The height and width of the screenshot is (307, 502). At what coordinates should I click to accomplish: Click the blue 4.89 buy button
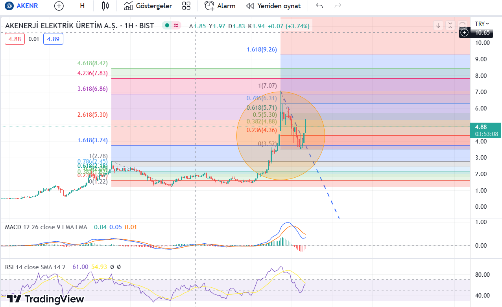53,39
